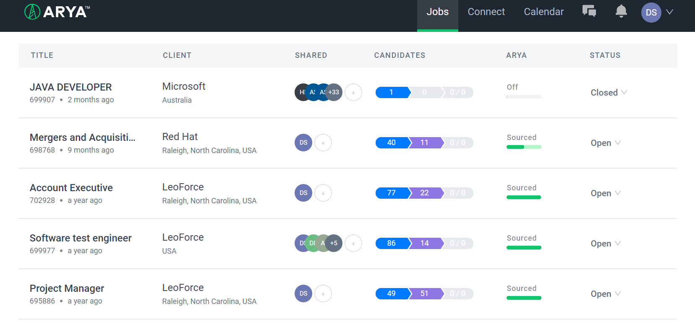Click the ARYA logo
695x322 pixels.
(57, 12)
